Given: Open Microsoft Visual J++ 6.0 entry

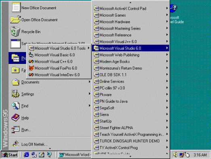Looking at the screenshot, I should coord(130,42).
